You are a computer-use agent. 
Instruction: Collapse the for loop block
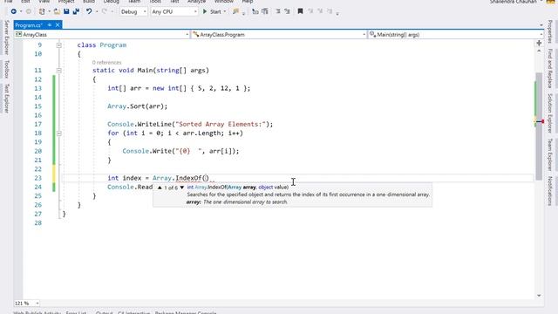(59, 133)
